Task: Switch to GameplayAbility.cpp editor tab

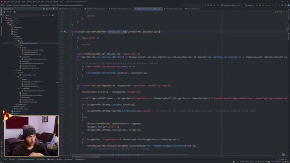Action: click(193, 9)
